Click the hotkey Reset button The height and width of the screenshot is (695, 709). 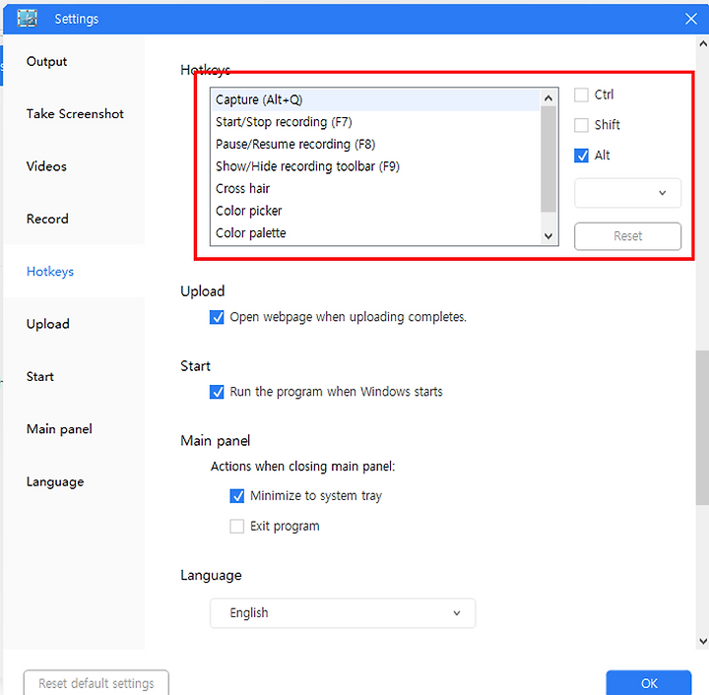point(627,236)
